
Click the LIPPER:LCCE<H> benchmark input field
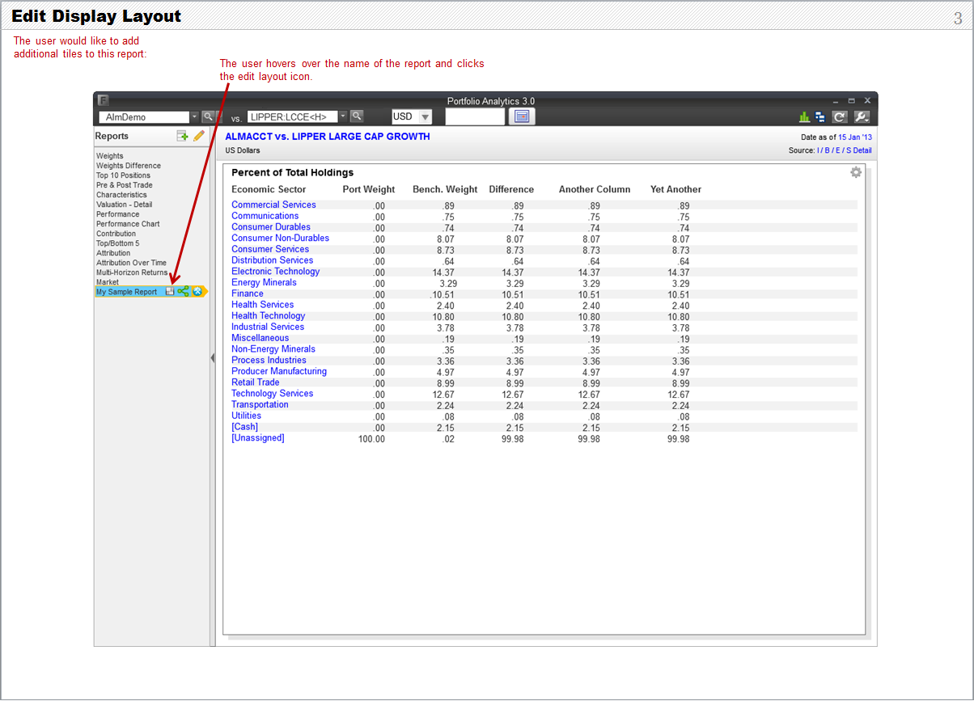coord(292,117)
